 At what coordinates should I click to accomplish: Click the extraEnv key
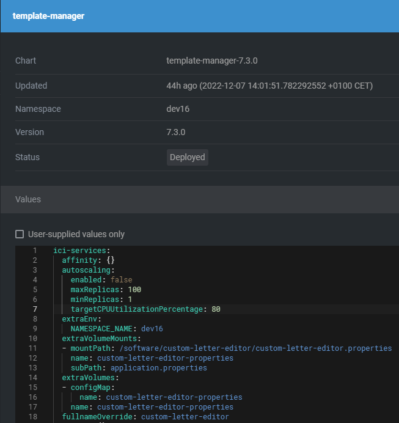coord(79,319)
